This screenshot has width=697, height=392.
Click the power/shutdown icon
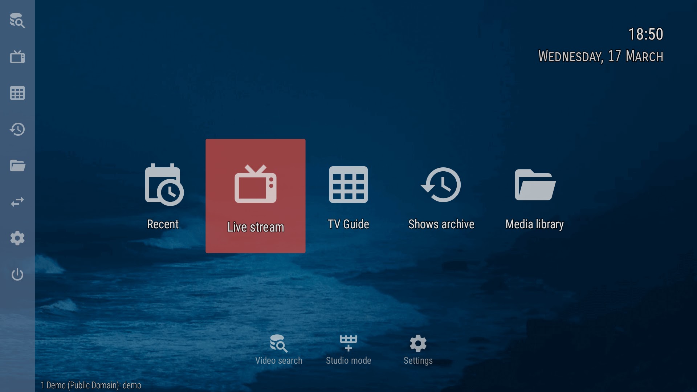pyautogui.click(x=17, y=274)
